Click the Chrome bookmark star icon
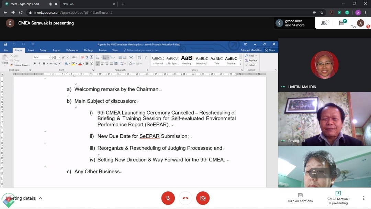 pos(322,13)
